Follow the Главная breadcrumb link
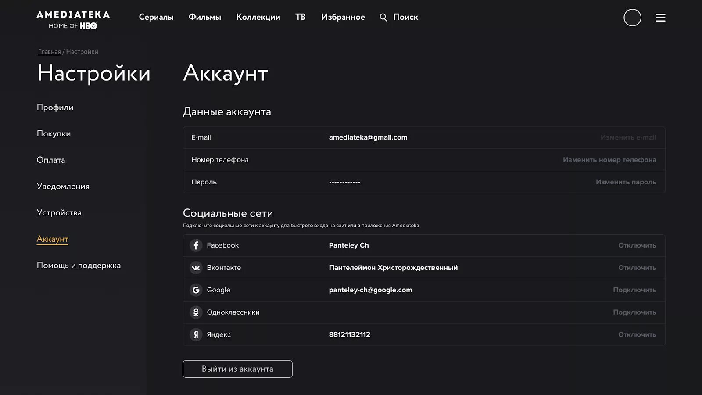The width and height of the screenshot is (702, 395). coord(49,52)
